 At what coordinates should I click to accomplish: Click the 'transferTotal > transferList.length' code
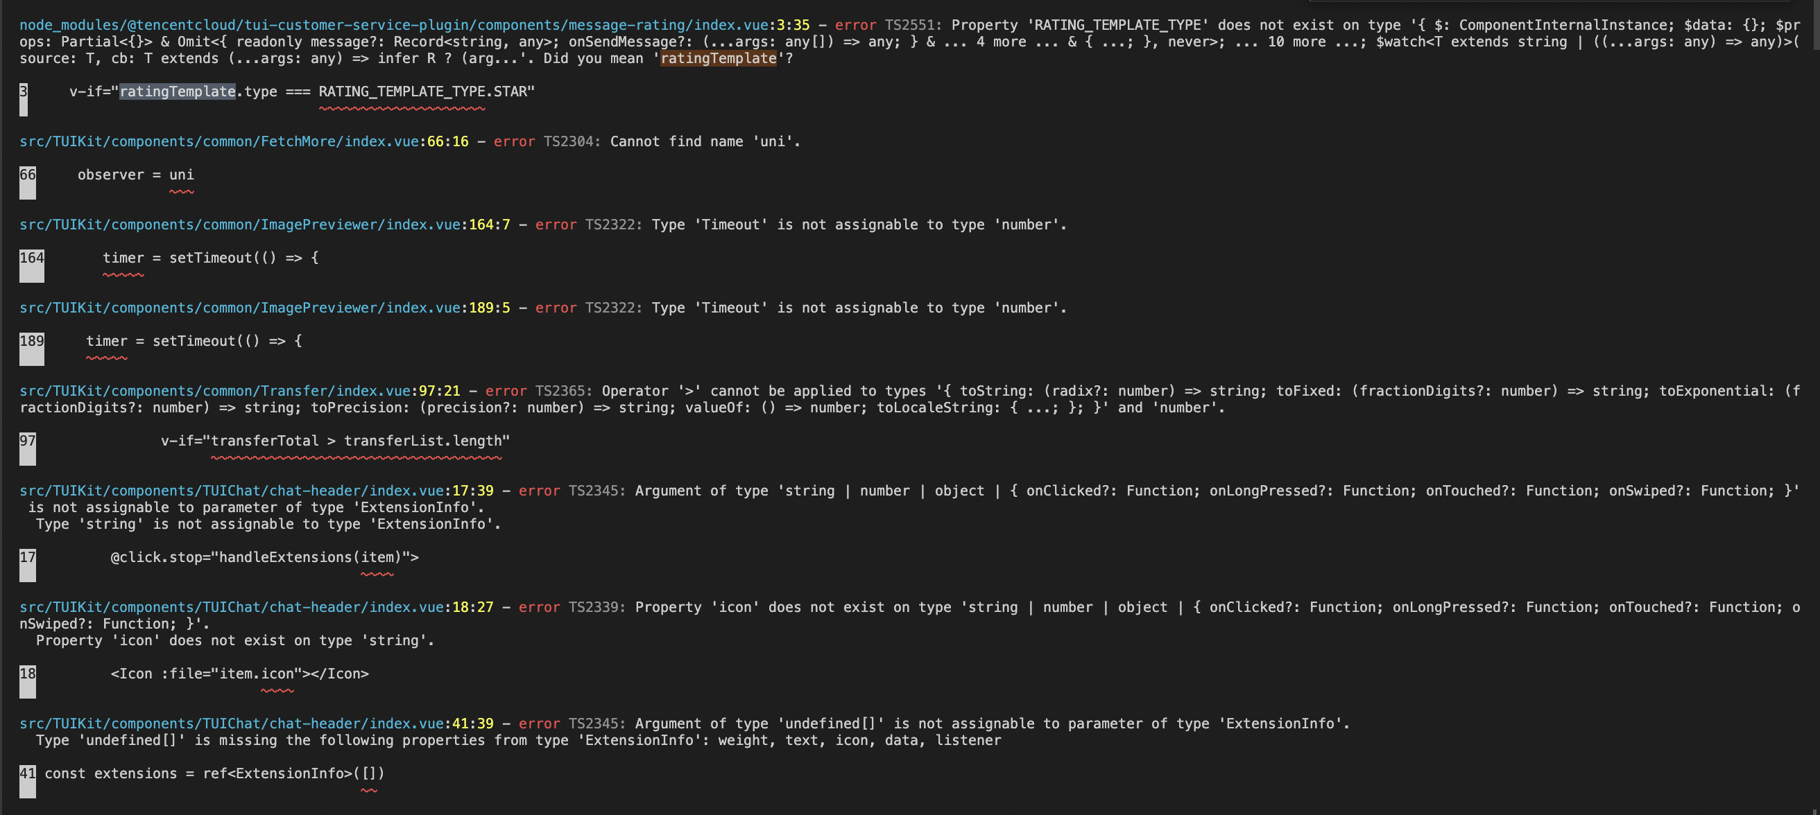pos(356,441)
